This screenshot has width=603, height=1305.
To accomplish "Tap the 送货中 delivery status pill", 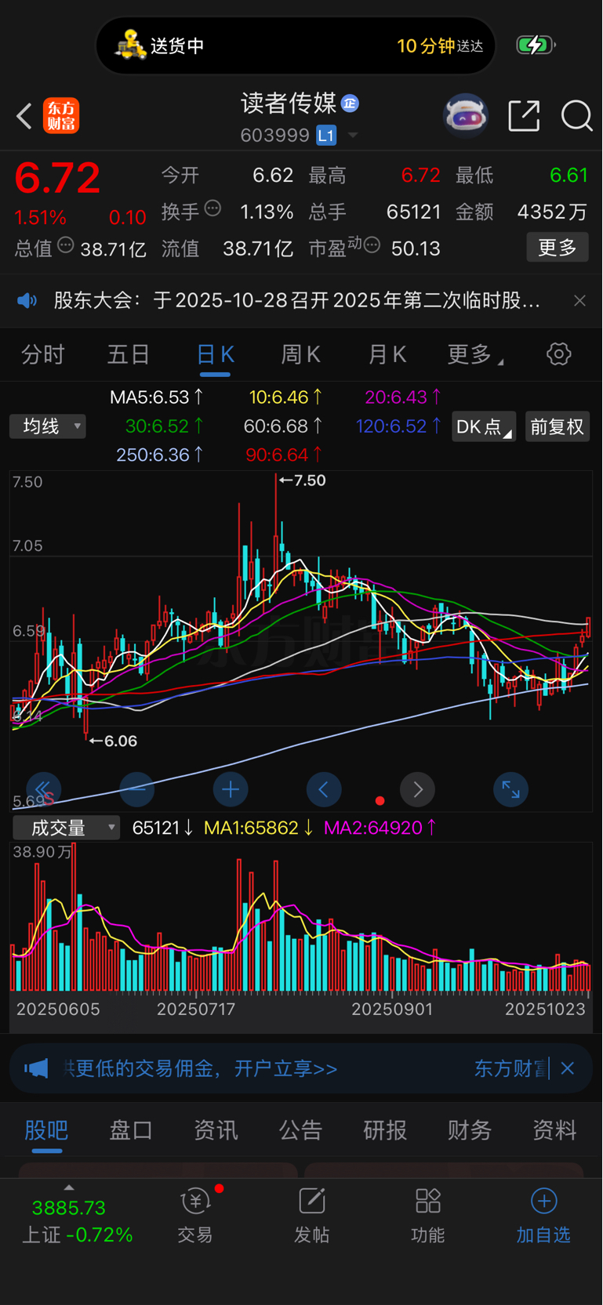I will [x=296, y=46].
